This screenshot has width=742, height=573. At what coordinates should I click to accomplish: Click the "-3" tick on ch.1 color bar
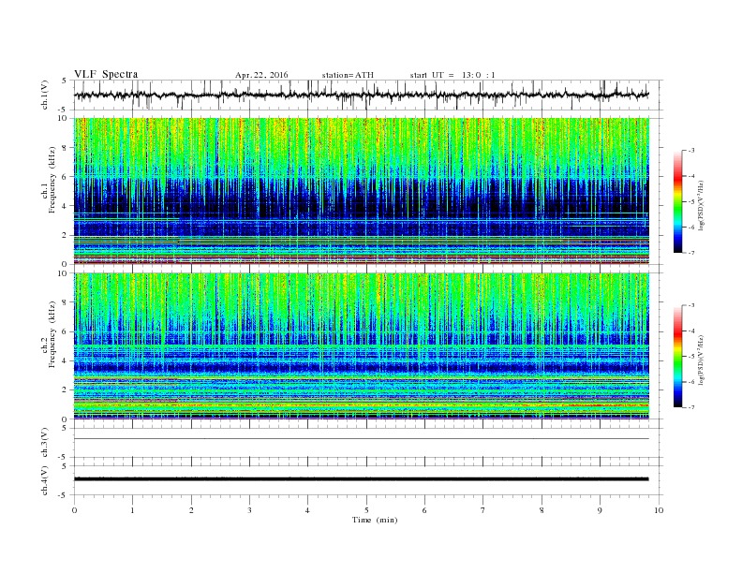(x=691, y=151)
